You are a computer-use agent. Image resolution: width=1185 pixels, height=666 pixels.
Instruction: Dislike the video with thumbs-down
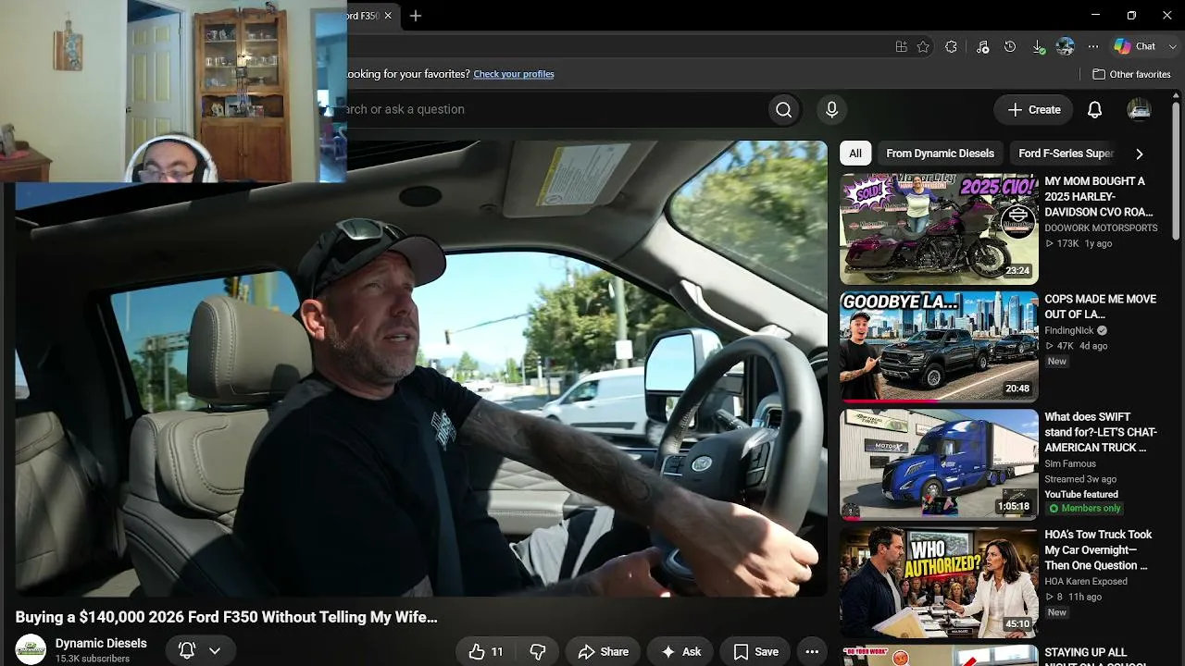pyautogui.click(x=538, y=652)
